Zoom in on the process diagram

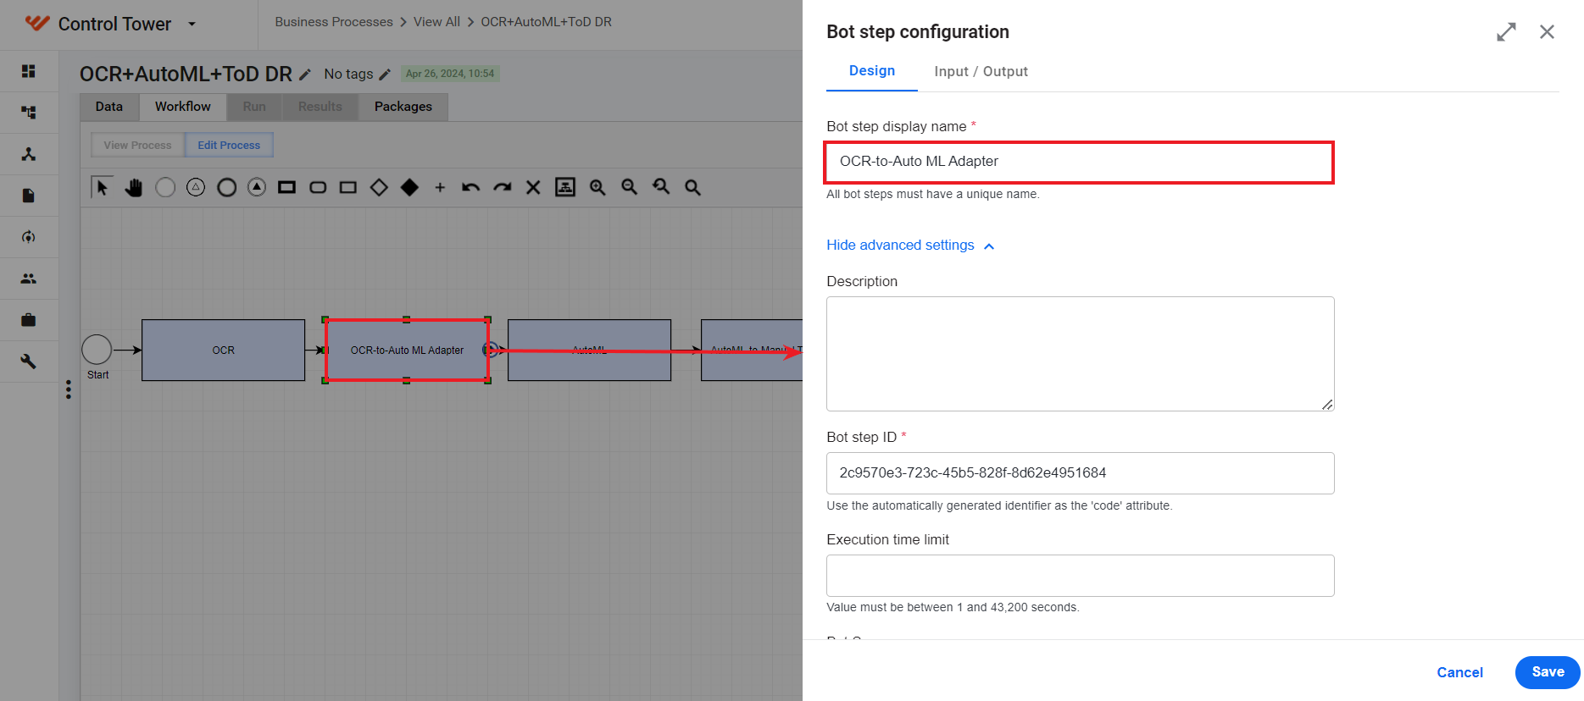[597, 187]
